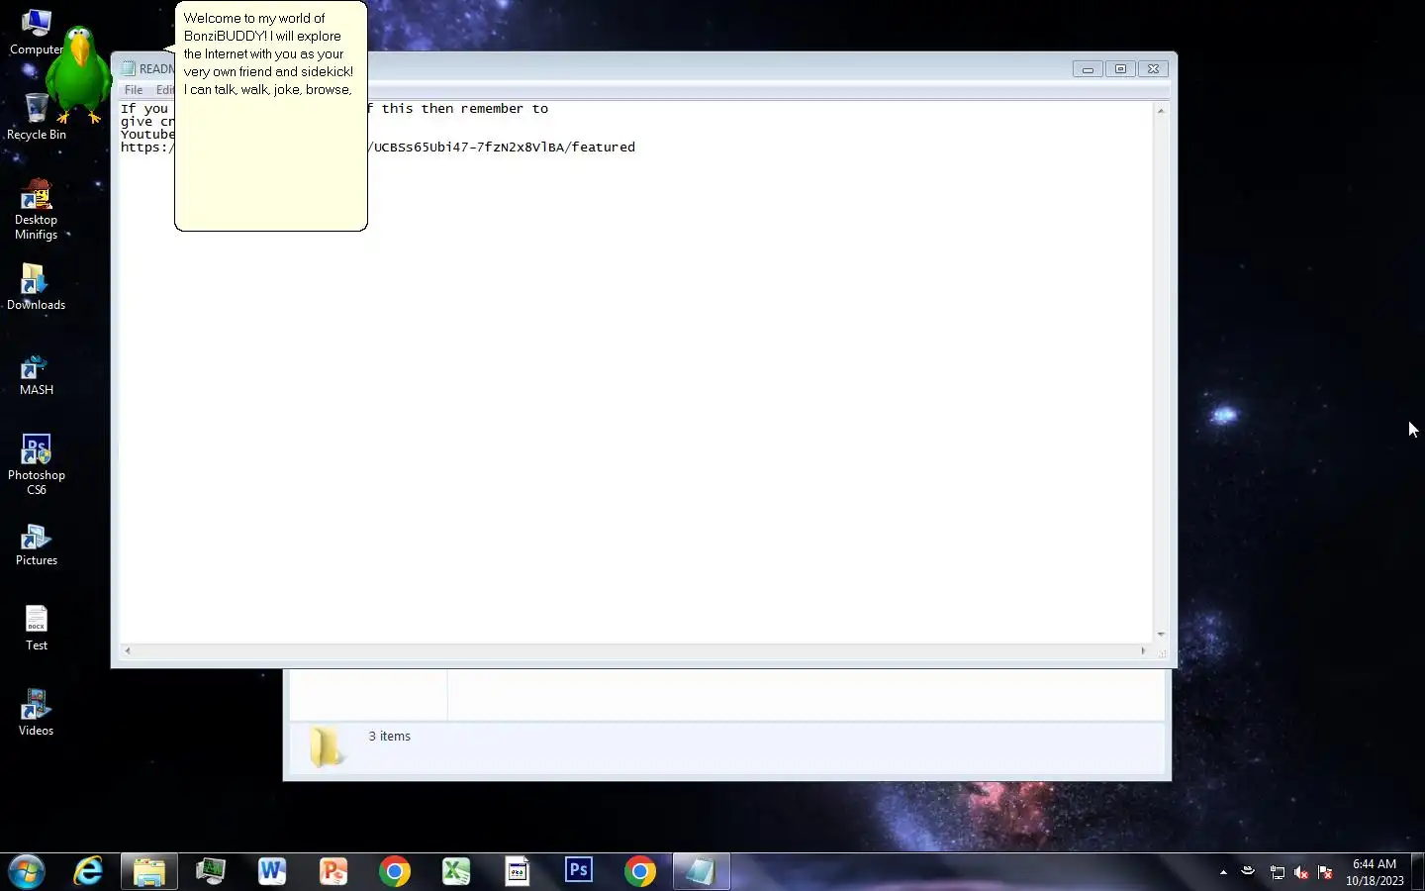This screenshot has width=1425, height=891.
Task: Click the green BonziBUDDY parrot character
Action: pos(78,74)
